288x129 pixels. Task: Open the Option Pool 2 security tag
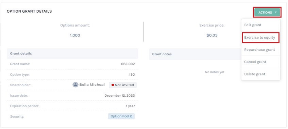coord(121,116)
